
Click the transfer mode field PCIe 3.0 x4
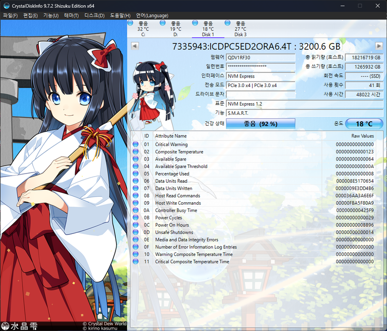(x=261, y=86)
